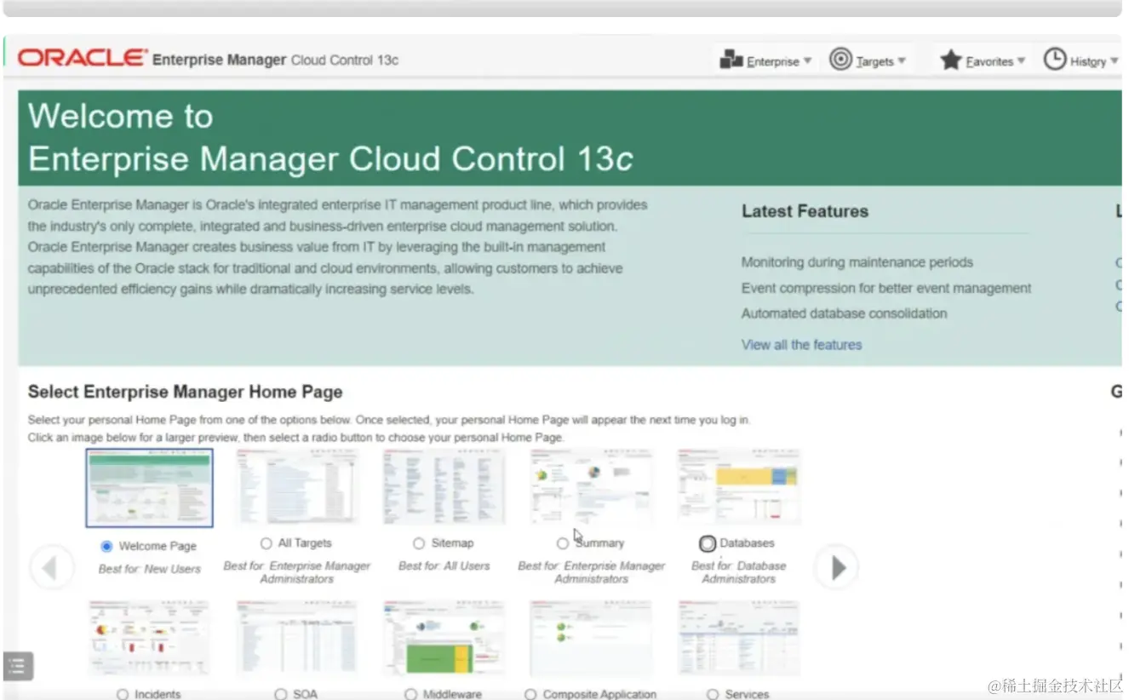
Task: Select the Databases radio button
Action: (708, 543)
